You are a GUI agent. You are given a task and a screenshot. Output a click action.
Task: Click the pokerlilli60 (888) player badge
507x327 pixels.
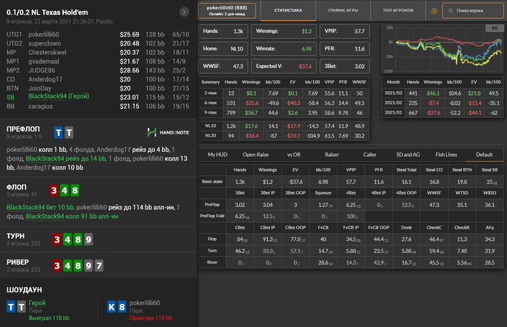[226, 11]
